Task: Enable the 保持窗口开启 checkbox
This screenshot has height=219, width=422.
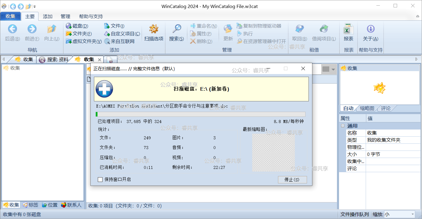Action: pyautogui.click(x=100, y=179)
